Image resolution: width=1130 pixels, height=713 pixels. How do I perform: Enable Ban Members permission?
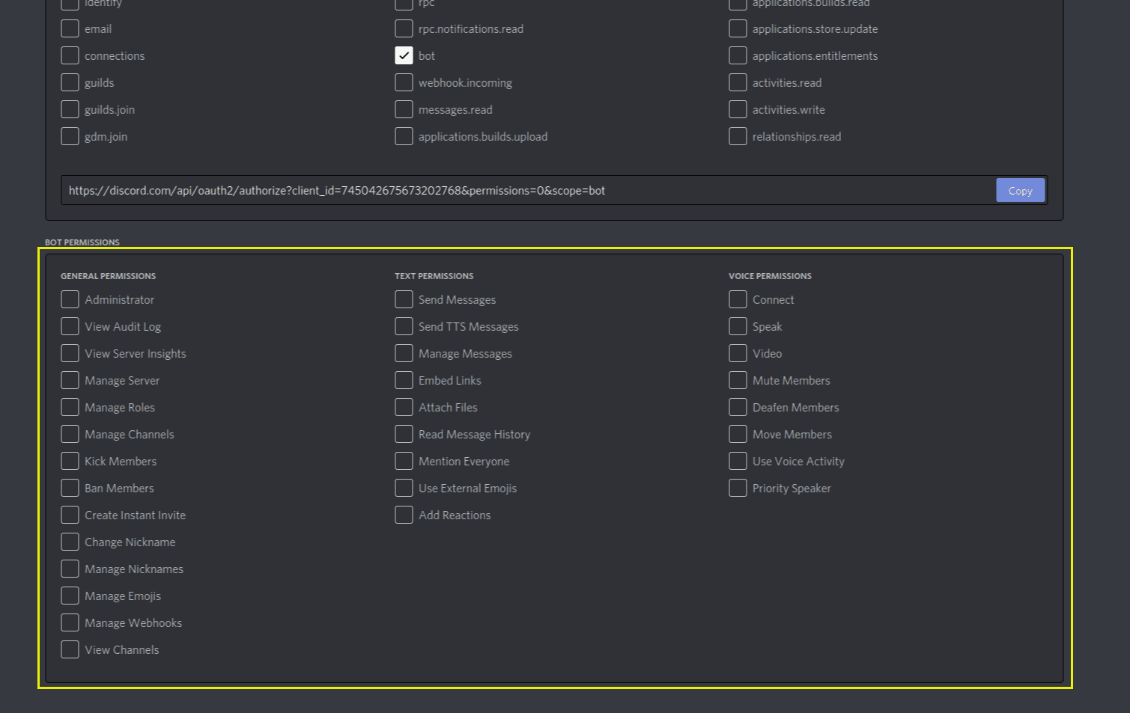(70, 489)
